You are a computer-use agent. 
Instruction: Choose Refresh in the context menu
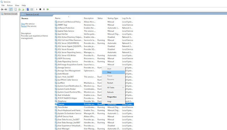[113, 92]
